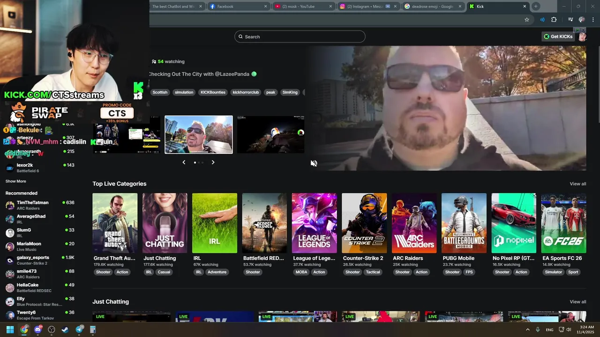Open the volume control in system tray
The image size is (600, 337).
[x=569, y=330]
